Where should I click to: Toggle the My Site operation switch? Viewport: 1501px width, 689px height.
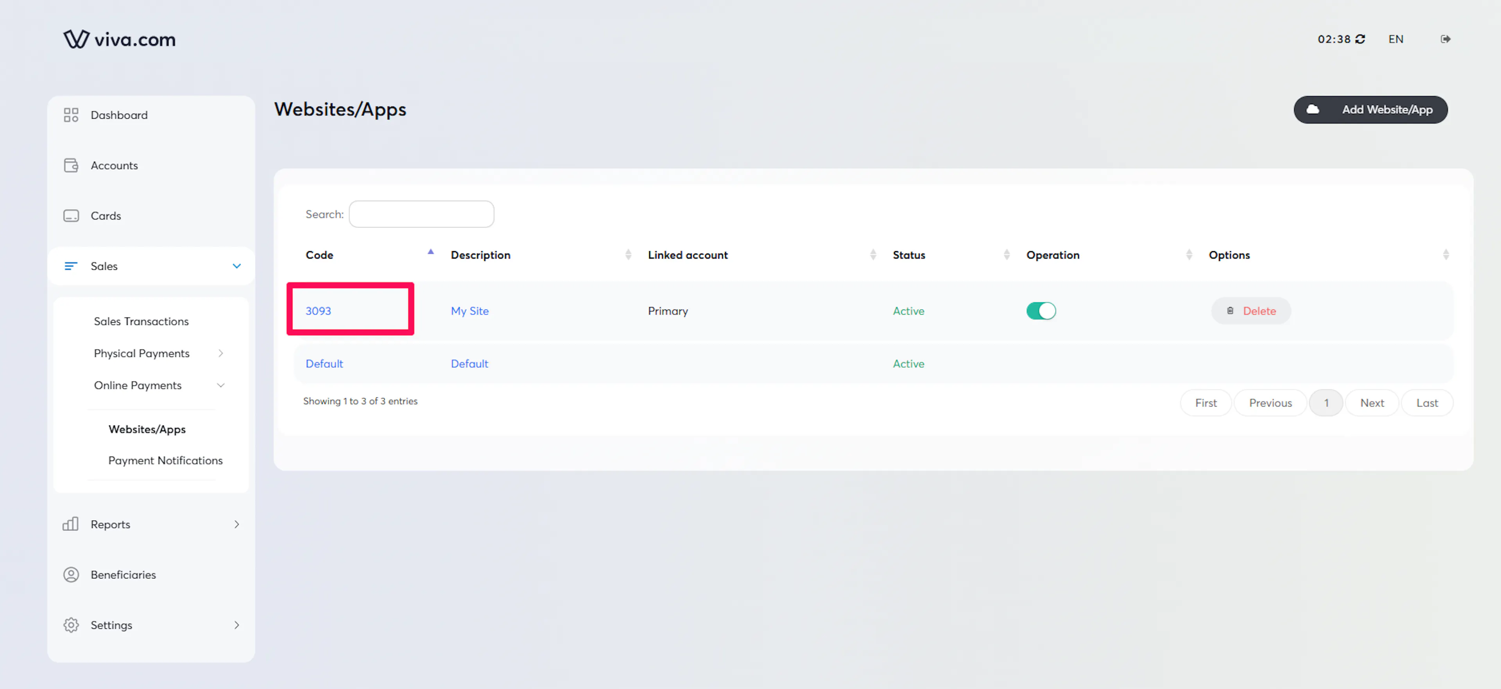click(x=1041, y=311)
